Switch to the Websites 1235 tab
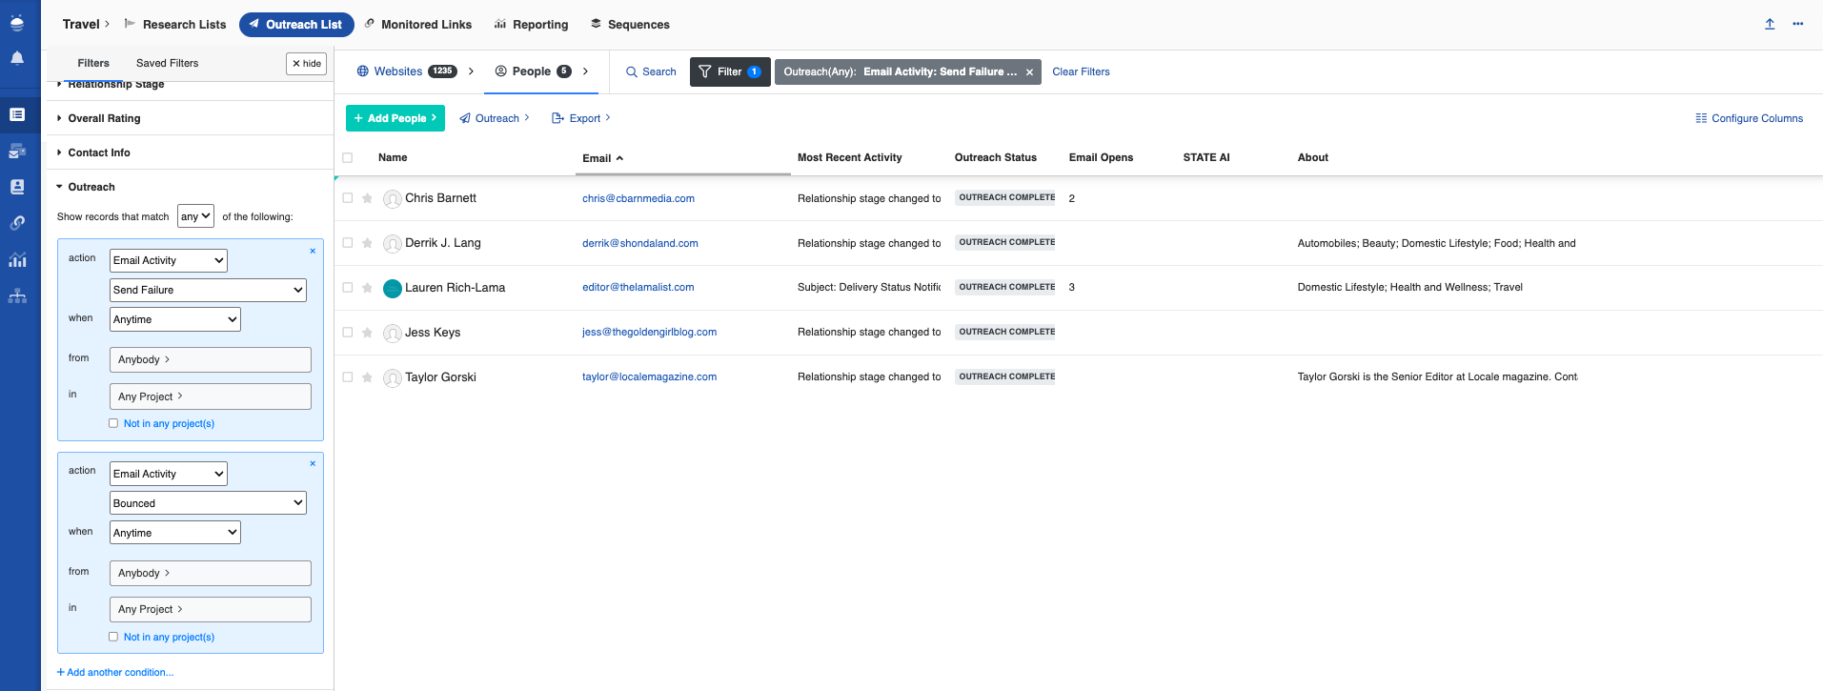The image size is (1823, 691). coord(407,71)
